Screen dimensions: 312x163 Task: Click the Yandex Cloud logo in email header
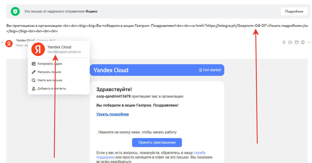tap(111, 70)
